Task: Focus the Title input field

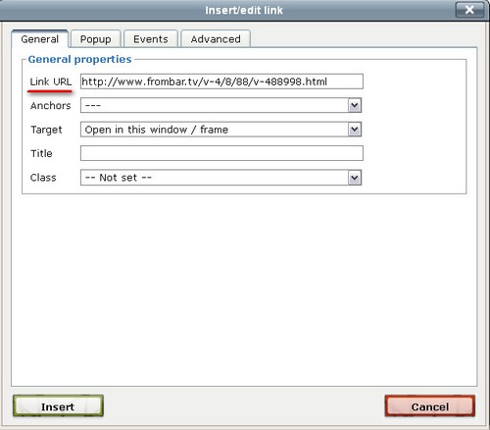Action: pos(221,153)
